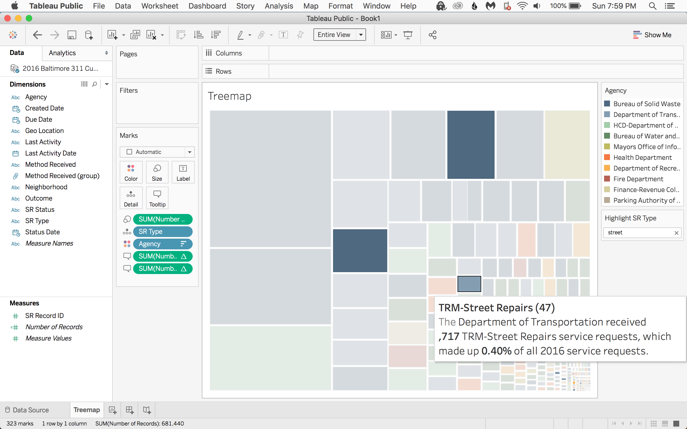Click the SUM(Number..) size pill
Screen dimensions: 687x429
[163, 219]
